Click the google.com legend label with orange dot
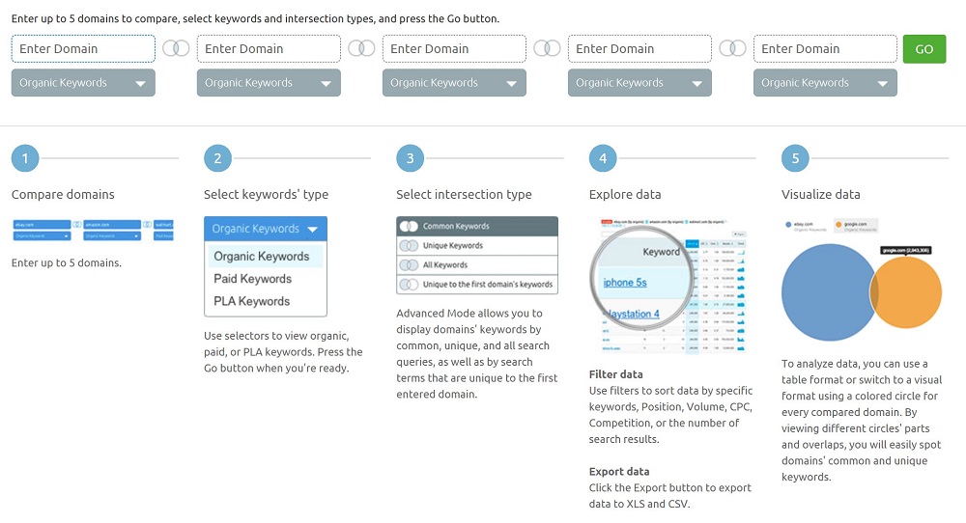Screen dimensions: 966x523 coord(856,224)
